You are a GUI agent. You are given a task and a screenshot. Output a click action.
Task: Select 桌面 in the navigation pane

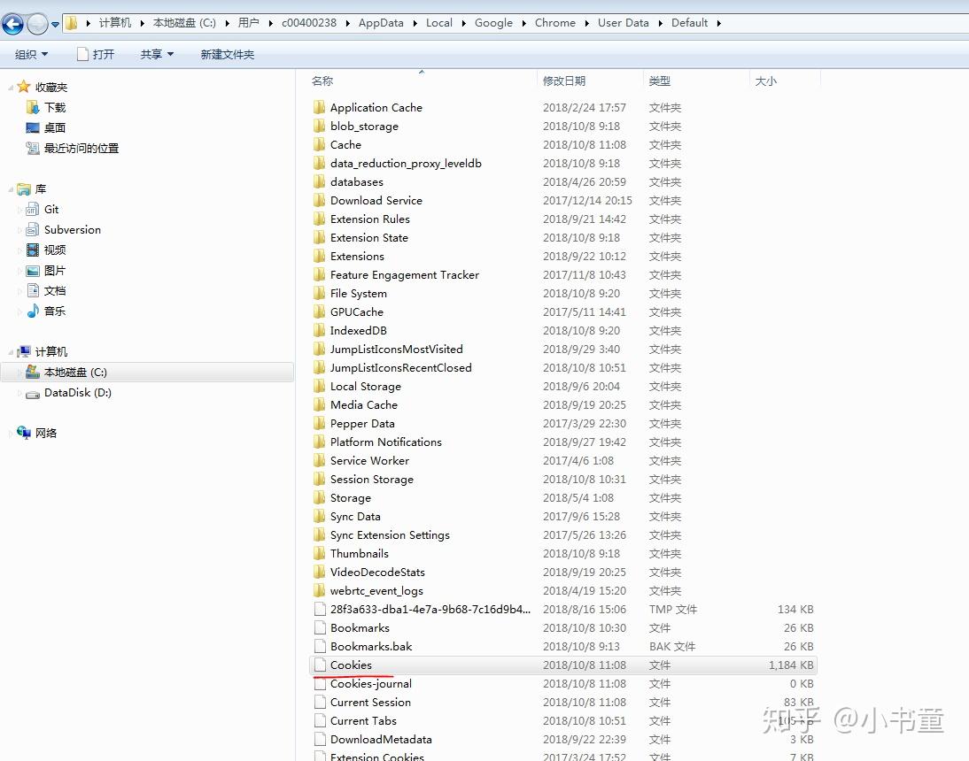pyautogui.click(x=54, y=127)
